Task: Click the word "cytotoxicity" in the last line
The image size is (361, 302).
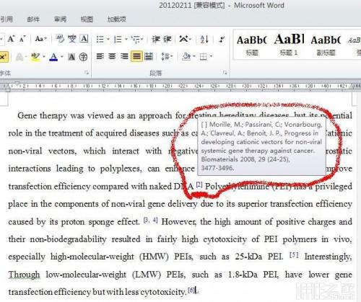Action: coord(163,292)
